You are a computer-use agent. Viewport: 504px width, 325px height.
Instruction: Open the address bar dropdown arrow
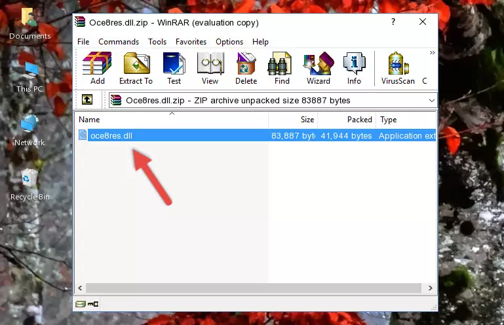click(432, 101)
